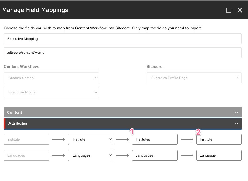This screenshot has height=181, width=248.
Task: Click the Language text field
Action: click(x=219, y=155)
